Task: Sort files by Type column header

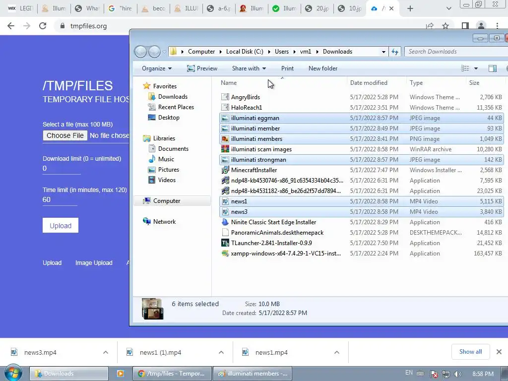Action: [416, 83]
